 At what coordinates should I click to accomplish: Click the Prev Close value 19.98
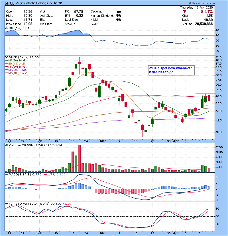pyautogui.click(x=28, y=24)
